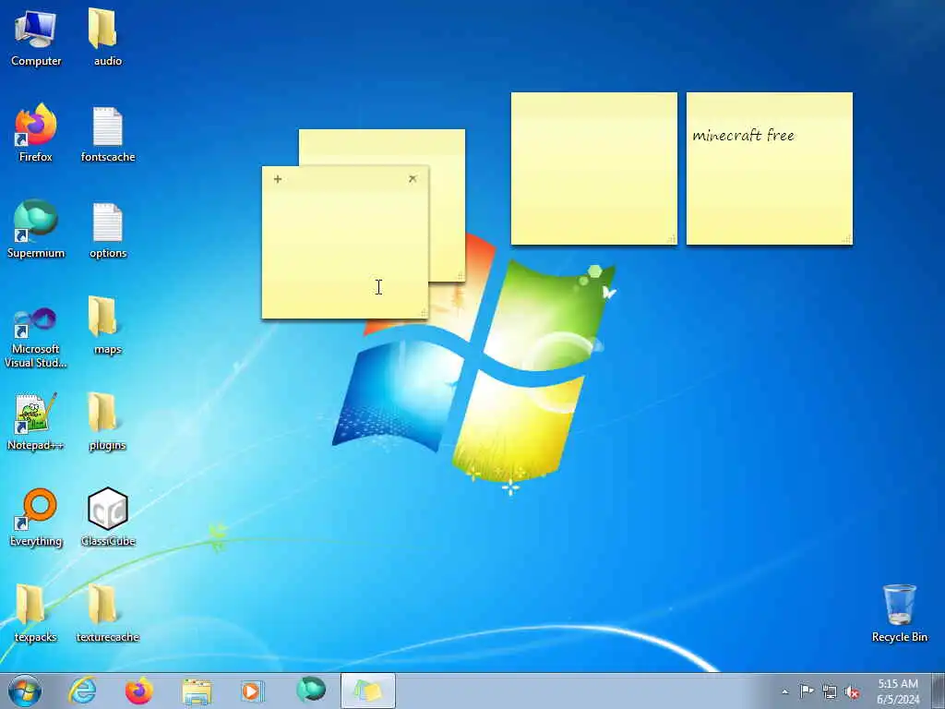Add a new sticky note with plus button
945x709 pixels.
(x=278, y=179)
